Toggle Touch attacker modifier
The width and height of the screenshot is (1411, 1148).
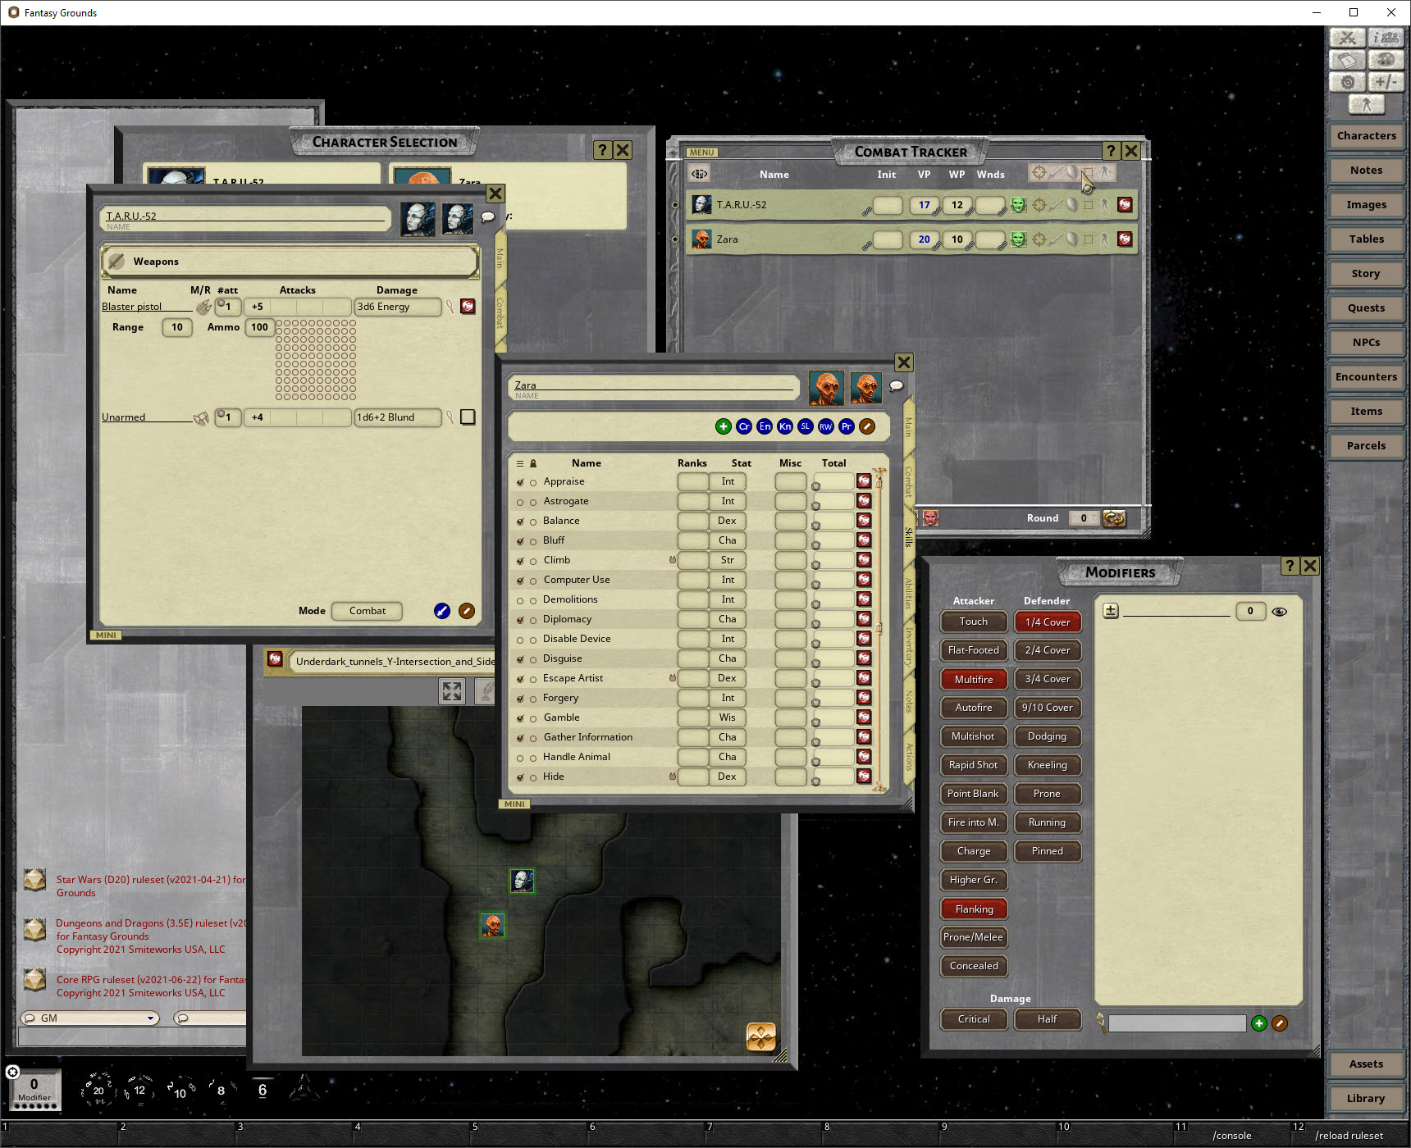974,622
